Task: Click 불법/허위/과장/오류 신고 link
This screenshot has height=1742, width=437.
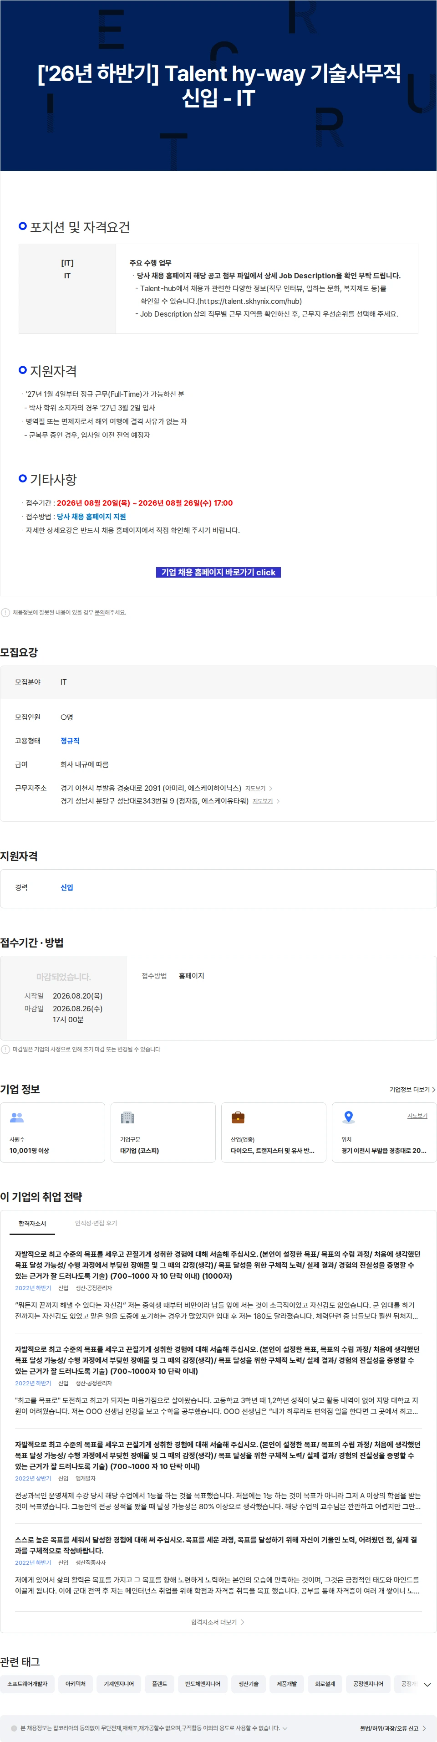Action: [392, 1728]
